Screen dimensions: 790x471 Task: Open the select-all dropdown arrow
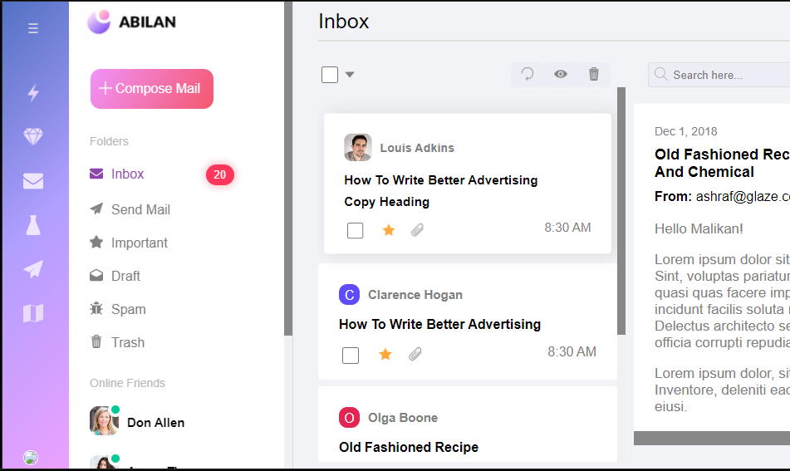point(350,75)
